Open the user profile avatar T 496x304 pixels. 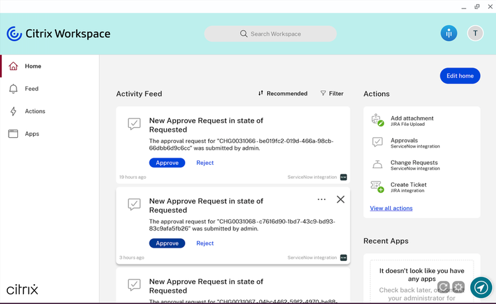(475, 33)
